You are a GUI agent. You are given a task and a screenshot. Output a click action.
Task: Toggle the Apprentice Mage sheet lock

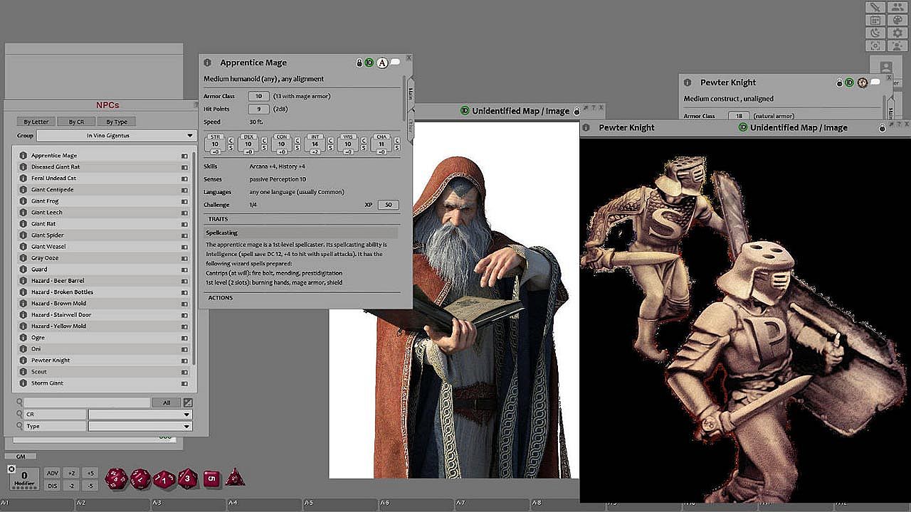(359, 63)
